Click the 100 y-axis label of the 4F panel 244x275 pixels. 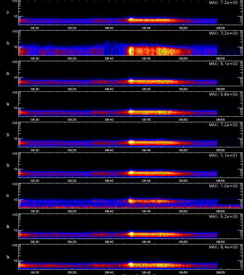(x=15, y=92)
